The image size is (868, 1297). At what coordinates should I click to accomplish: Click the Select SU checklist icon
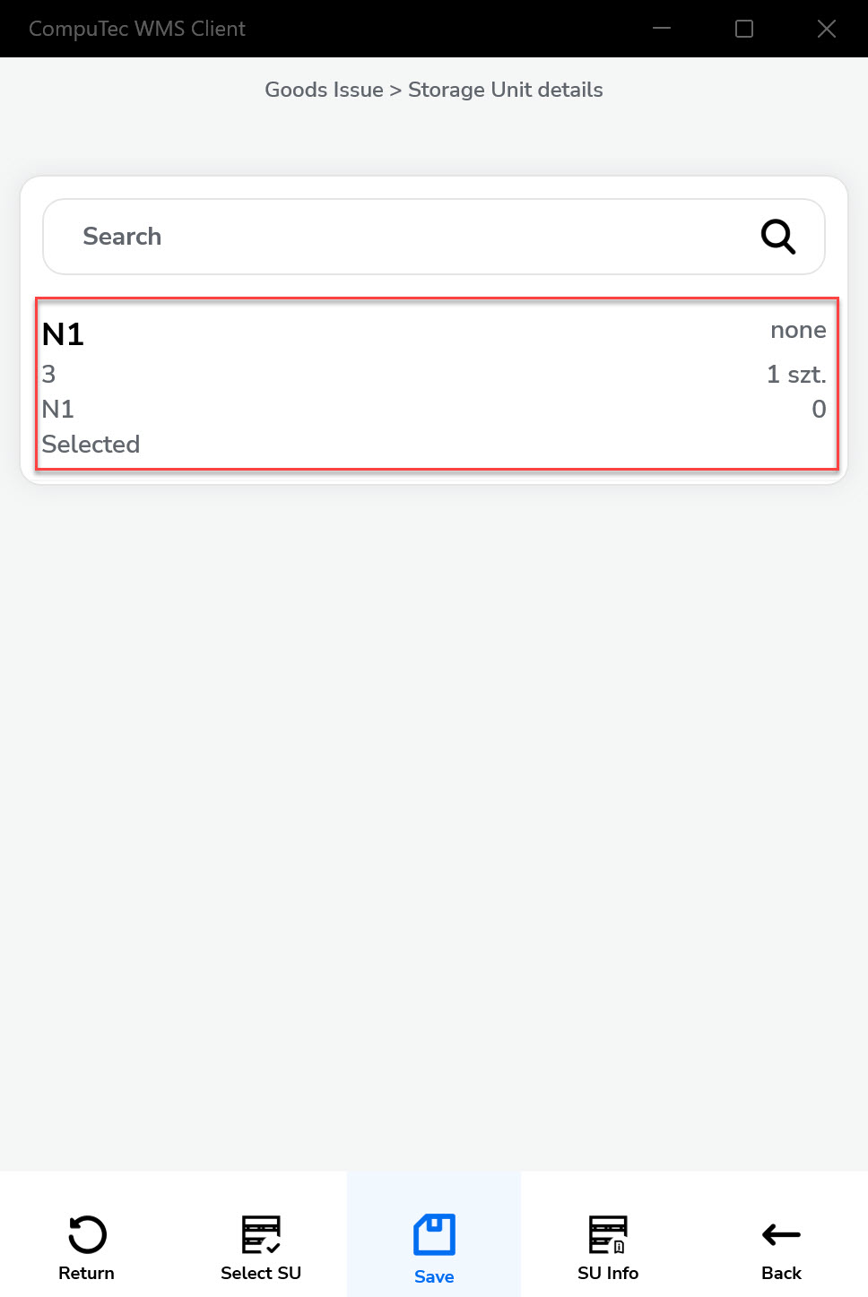[261, 1234]
